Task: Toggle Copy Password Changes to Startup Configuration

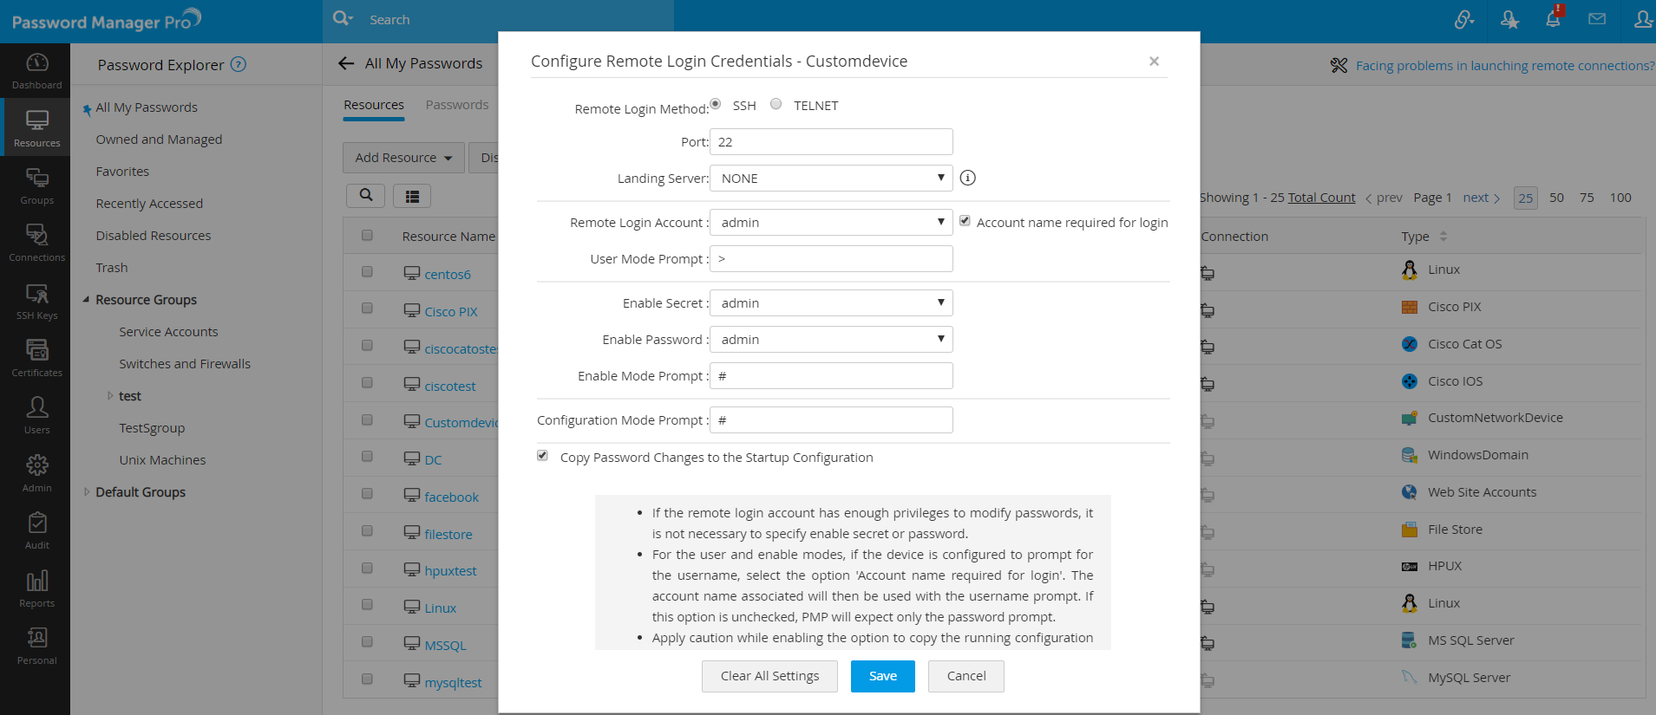Action: (x=542, y=456)
